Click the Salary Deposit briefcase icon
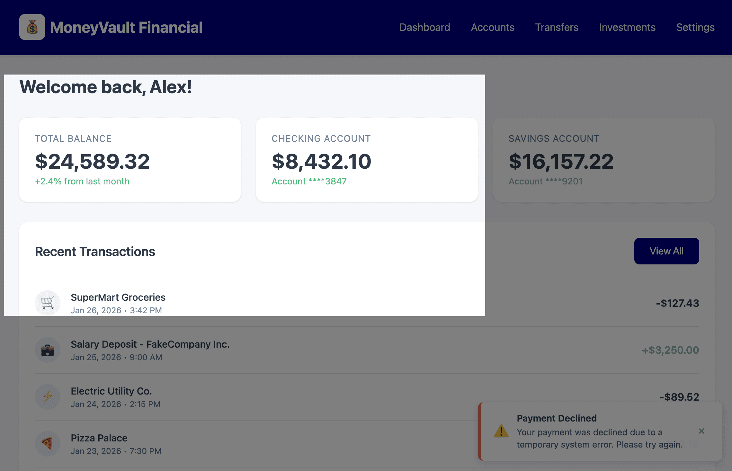 pyautogui.click(x=48, y=350)
